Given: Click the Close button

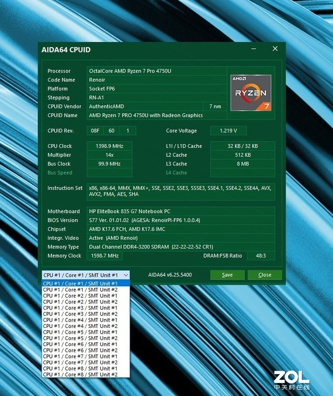Looking at the screenshot, I should point(265,275).
